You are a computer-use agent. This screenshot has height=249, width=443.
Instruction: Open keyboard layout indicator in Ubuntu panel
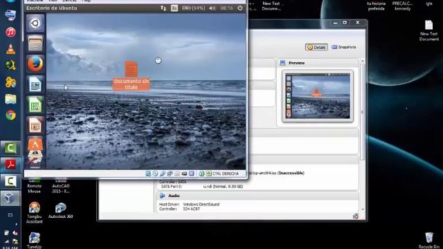[174, 8]
